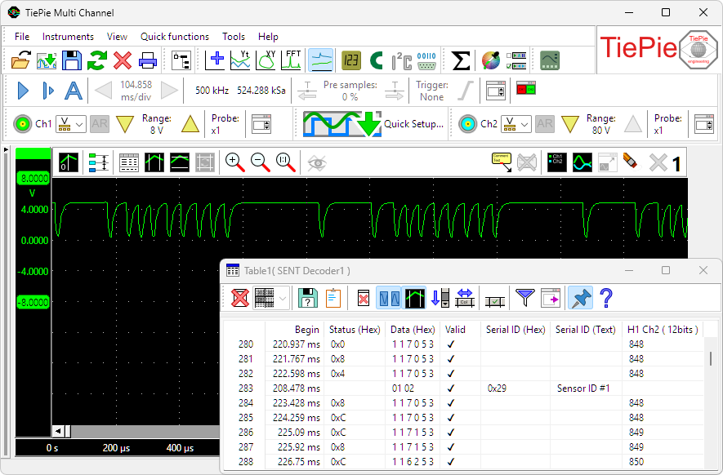Open the Instruments menu

click(x=68, y=37)
